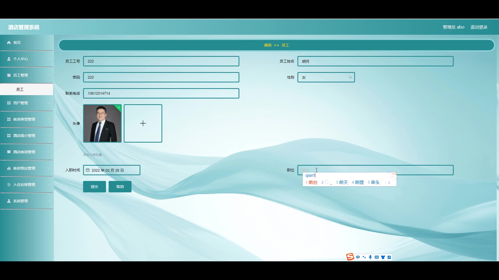
Task: Expand the 酒店简介管理 menu chevron
Action: [x=49, y=136]
